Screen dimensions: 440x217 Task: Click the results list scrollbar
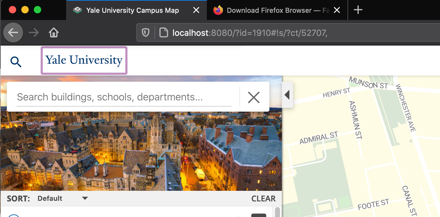(x=277, y=212)
